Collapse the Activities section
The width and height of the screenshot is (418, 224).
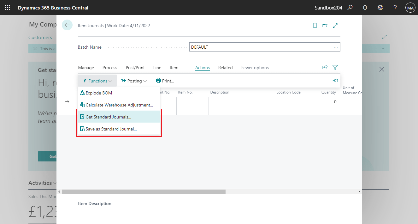click(x=55, y=183)
